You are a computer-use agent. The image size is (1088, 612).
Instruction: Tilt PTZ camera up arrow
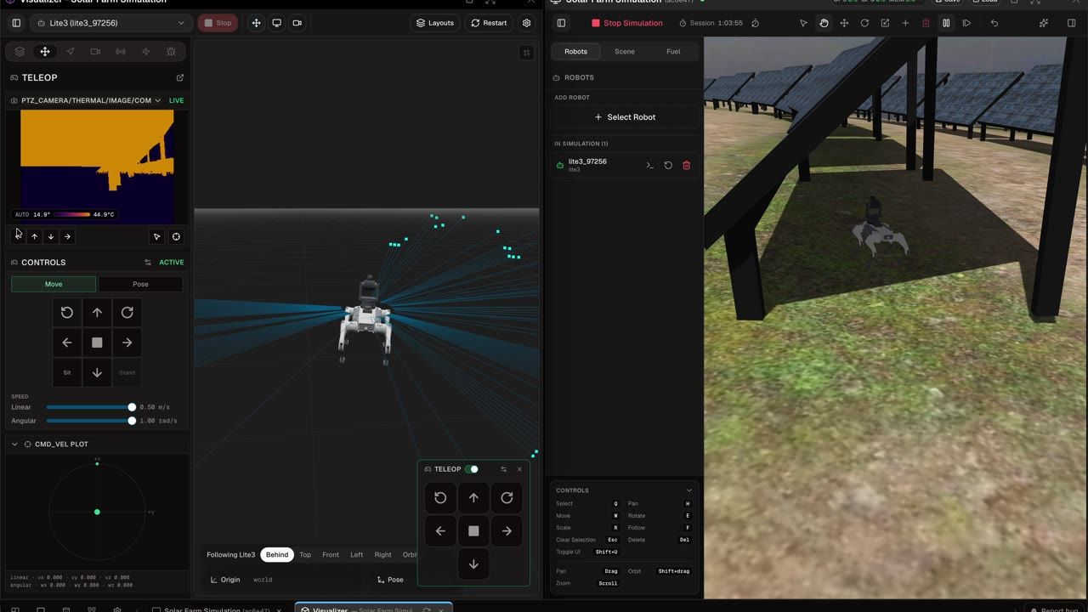(34, 236)
